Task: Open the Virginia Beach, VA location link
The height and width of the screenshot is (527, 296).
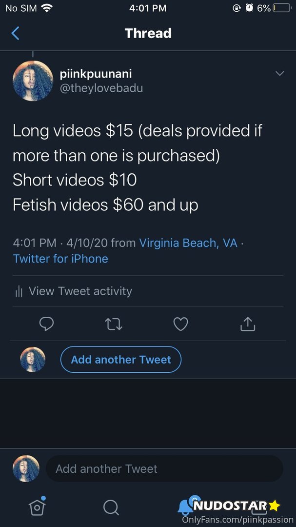Action: coord(188,243)
